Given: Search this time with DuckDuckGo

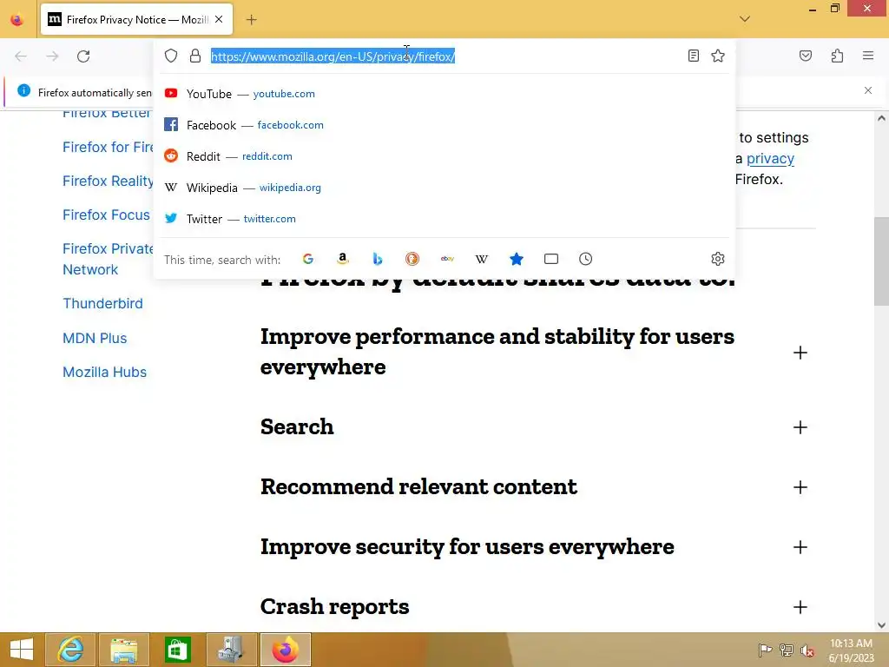Looking at the screenshot, I should pos(412,259).
